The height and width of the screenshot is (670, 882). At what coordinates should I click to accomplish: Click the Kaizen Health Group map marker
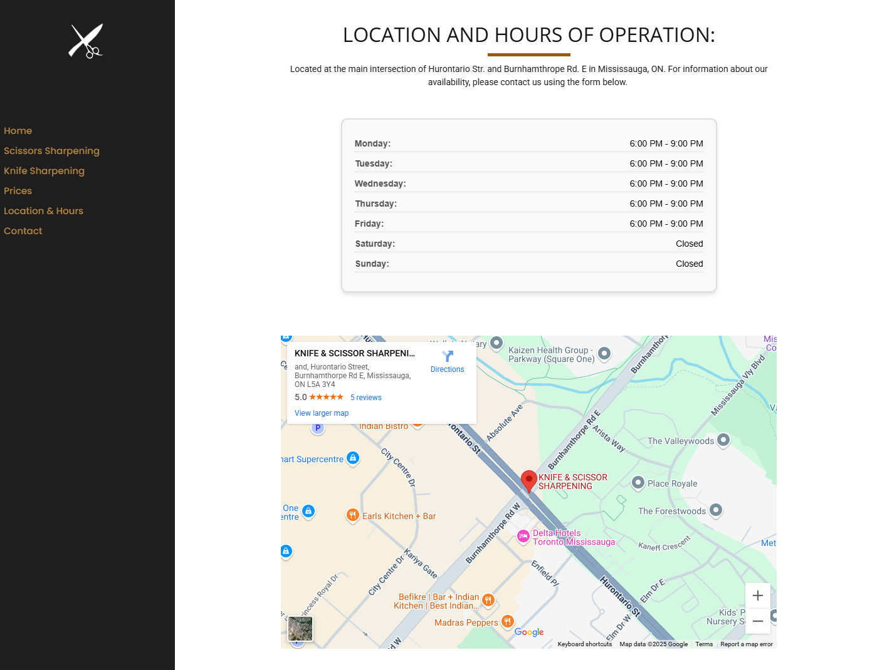(x=604, y=354)
